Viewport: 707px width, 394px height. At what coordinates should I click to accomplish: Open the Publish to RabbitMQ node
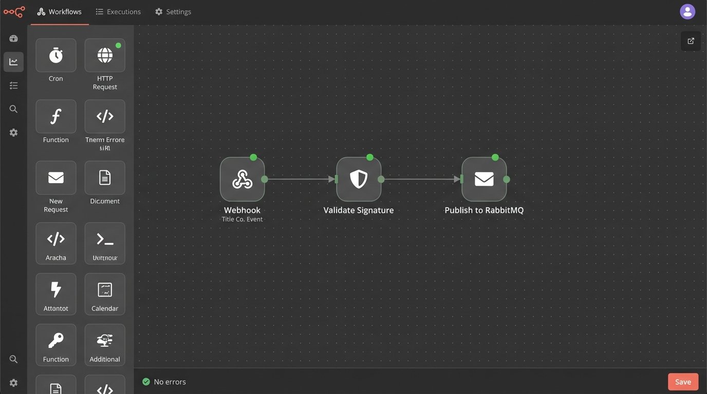coord(483,179)
